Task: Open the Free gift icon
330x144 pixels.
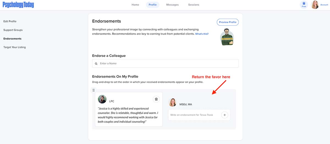Action: (x=304, y=5)
